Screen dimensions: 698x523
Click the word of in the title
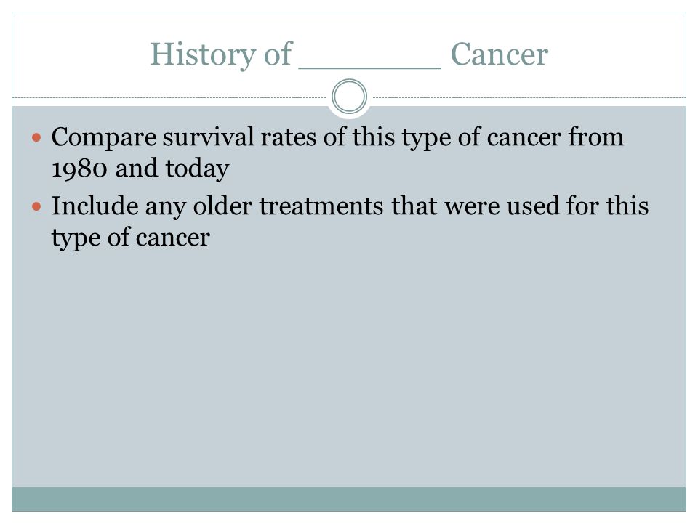(x=278, y=54)
